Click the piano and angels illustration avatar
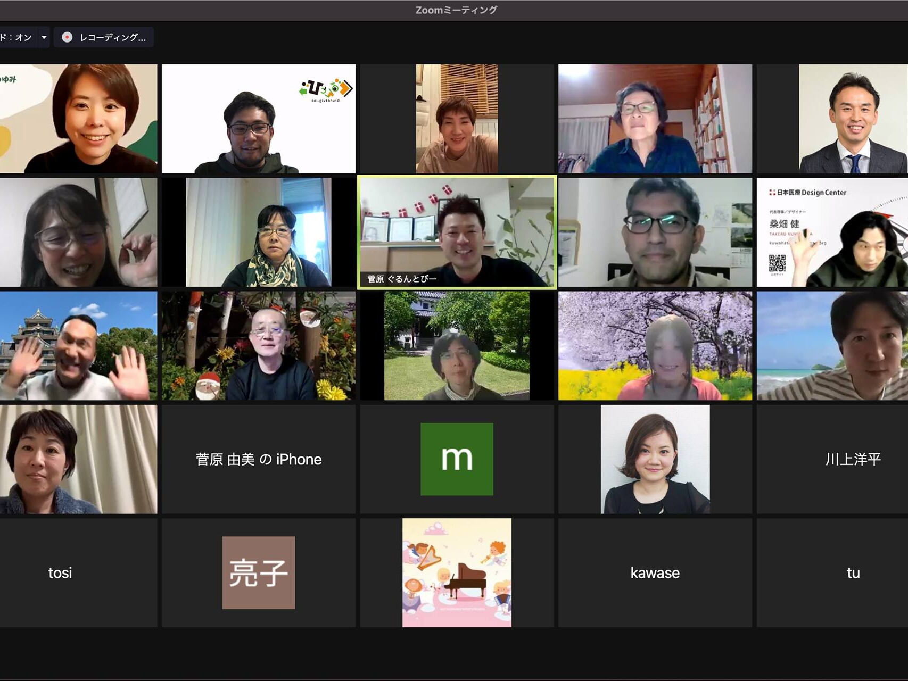The image size is (908, 681). 457,572
